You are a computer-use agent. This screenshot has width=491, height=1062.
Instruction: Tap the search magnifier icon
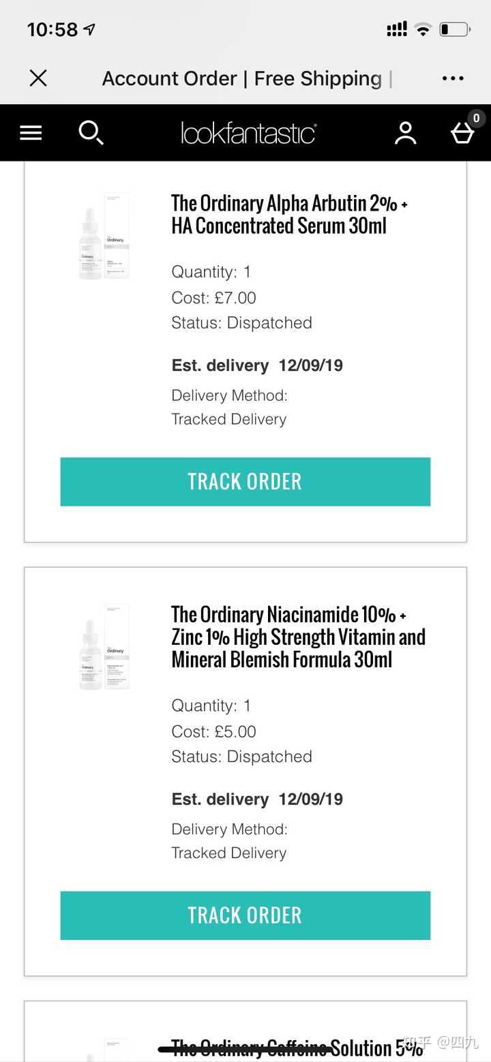click(x=91, y=132)
